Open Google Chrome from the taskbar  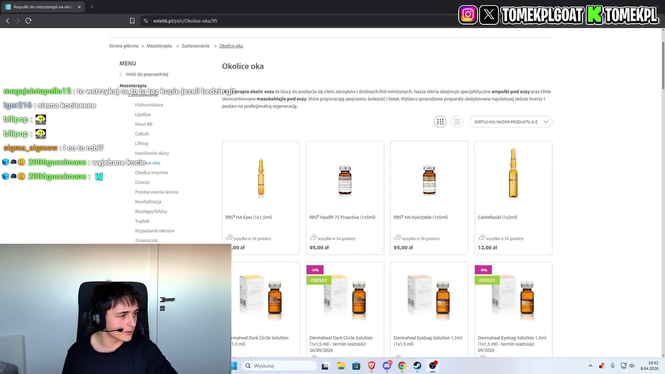pyautogui.click(x=402, y=366)
